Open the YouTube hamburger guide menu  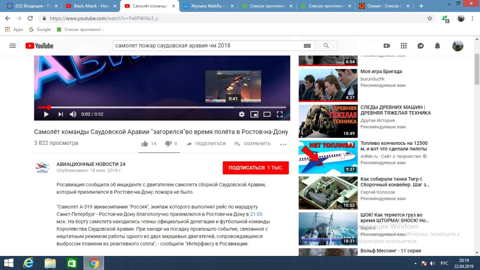click(x=13, y=45)
